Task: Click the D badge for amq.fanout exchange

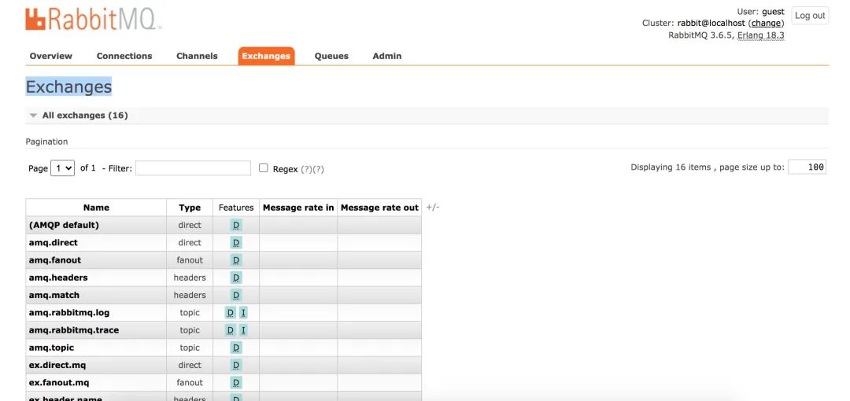Action: 236,260
